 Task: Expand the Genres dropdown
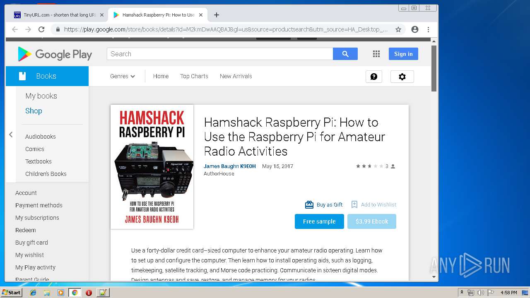(123, 76)
